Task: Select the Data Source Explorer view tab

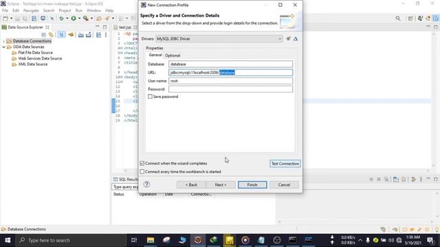Action: pos(25,27)
